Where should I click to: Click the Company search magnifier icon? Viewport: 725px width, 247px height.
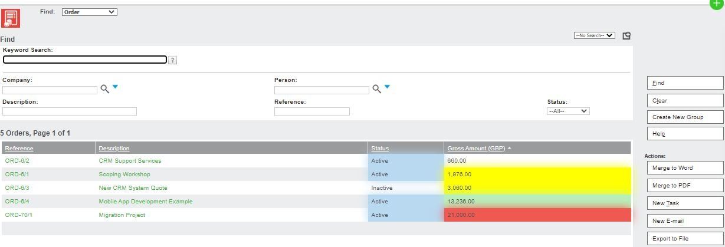pos(104,89)
